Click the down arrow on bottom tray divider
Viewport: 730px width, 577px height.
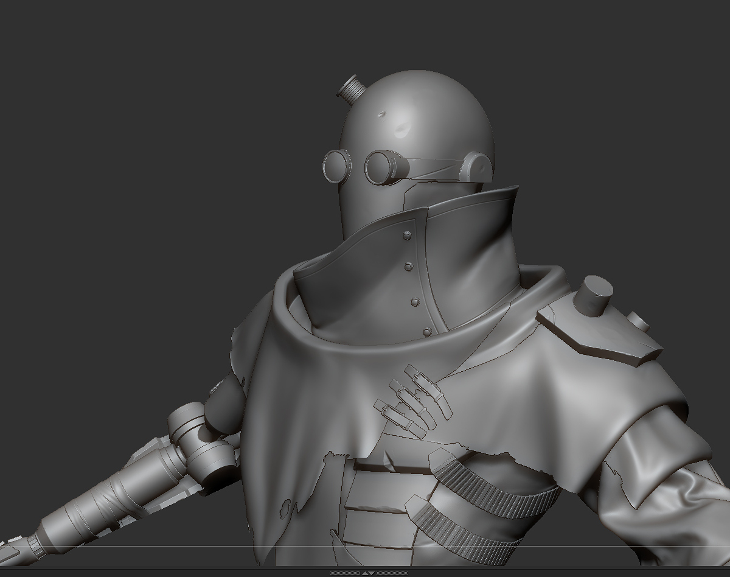point(372,573)
